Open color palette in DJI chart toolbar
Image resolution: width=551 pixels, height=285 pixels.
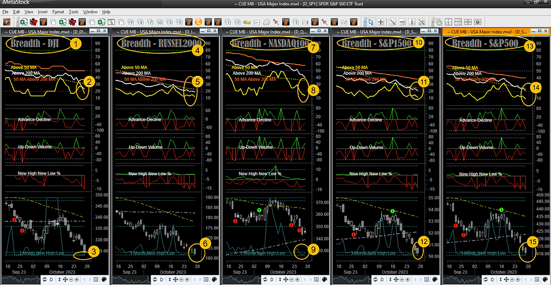[x=104, y=279]
